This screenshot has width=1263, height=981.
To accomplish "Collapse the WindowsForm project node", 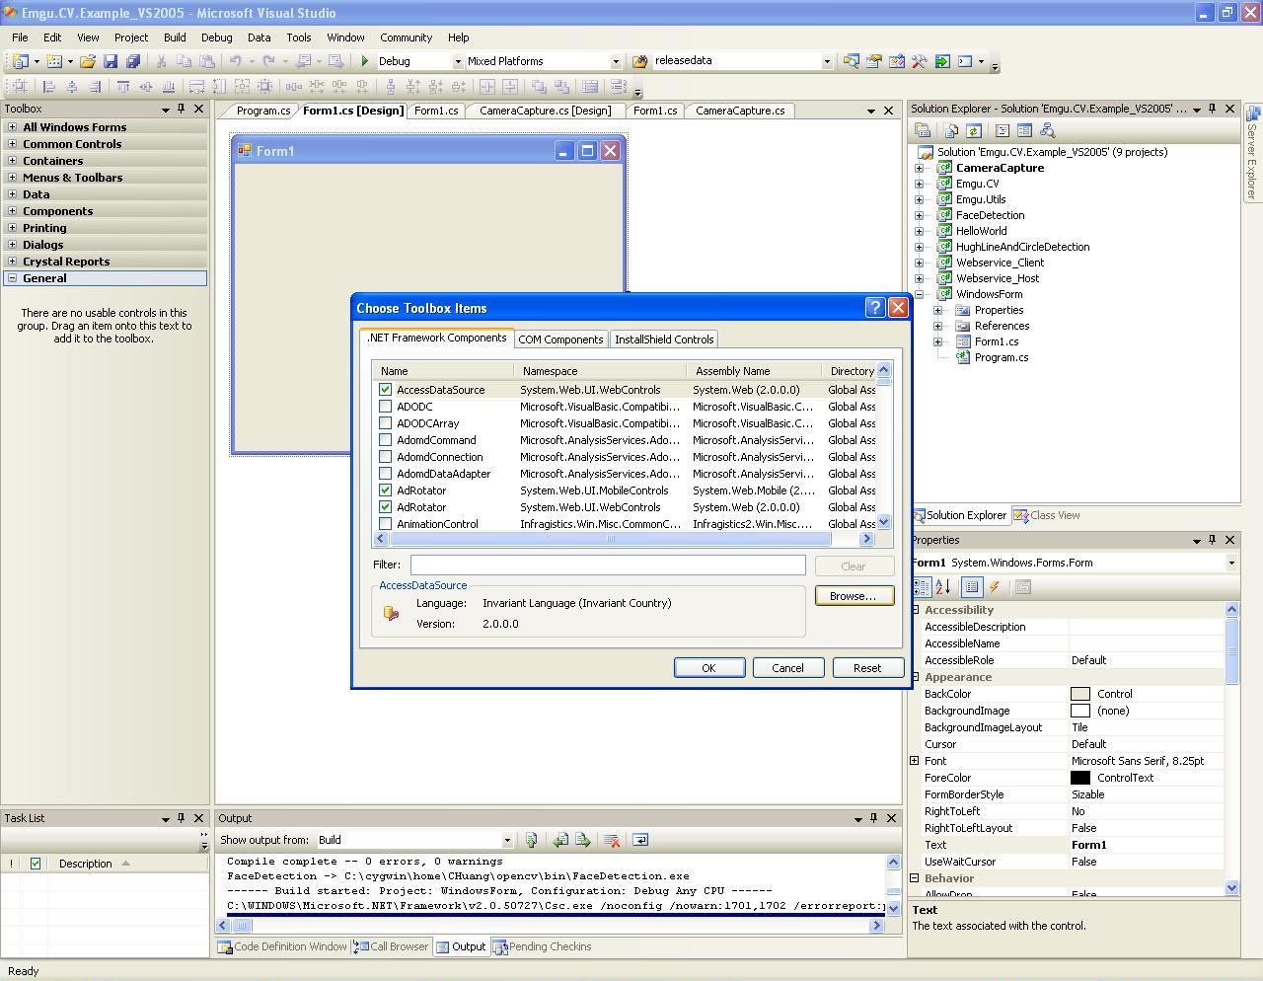I will click(x=920, y=294).
